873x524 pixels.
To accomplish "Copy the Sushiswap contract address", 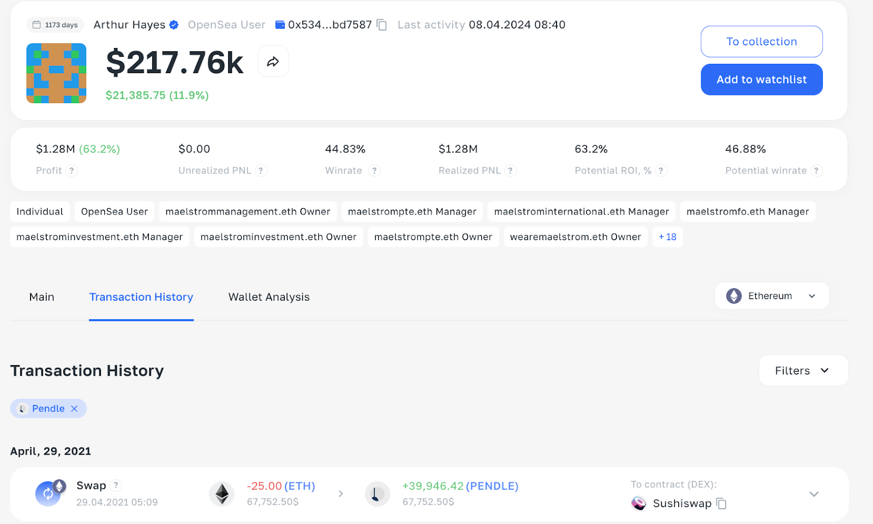I will coord(721,503).
